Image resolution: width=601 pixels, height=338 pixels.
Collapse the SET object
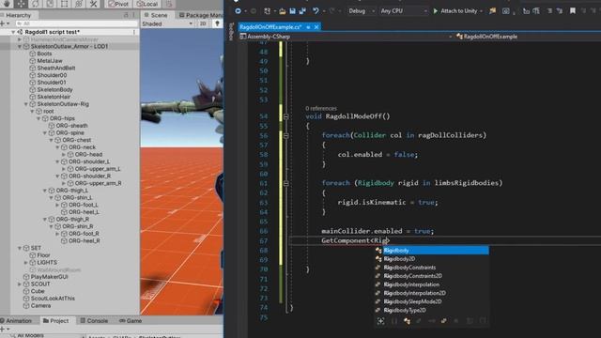tap(20, 248)
